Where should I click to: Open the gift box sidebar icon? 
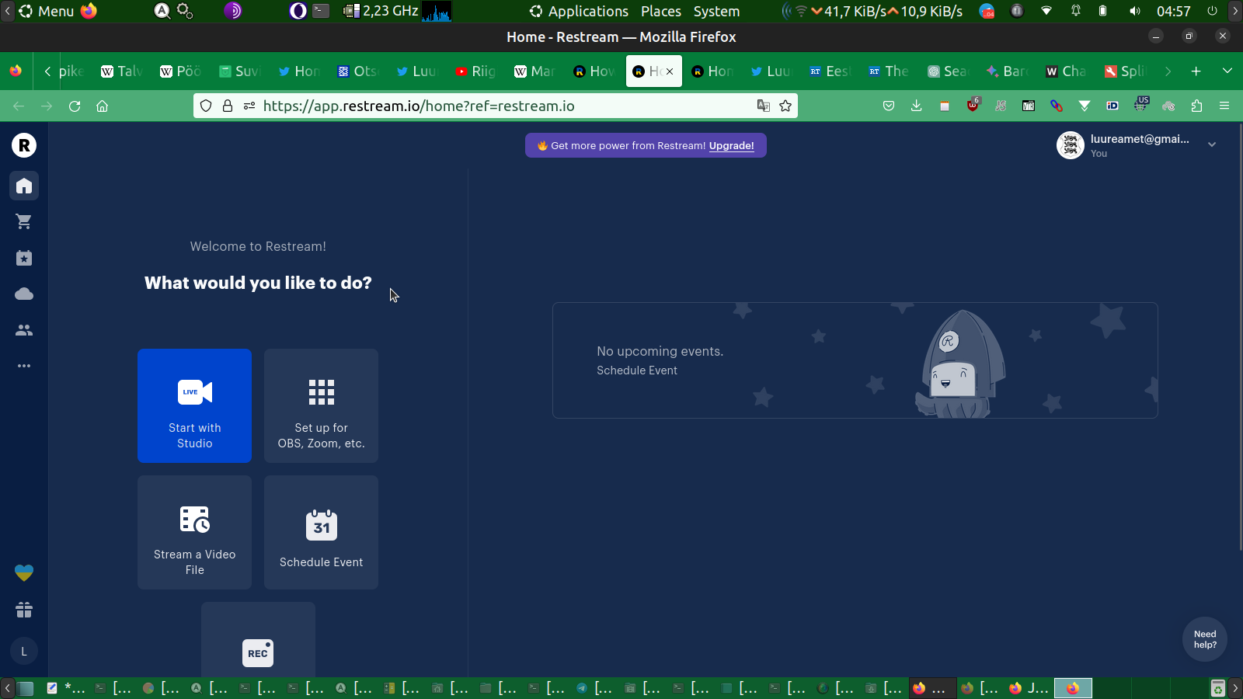coord(24,610)
